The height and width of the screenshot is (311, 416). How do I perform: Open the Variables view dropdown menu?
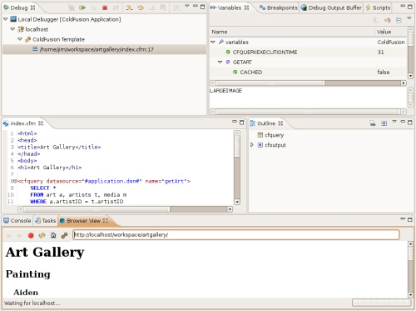pyautogui.click(x=409, y=18)
